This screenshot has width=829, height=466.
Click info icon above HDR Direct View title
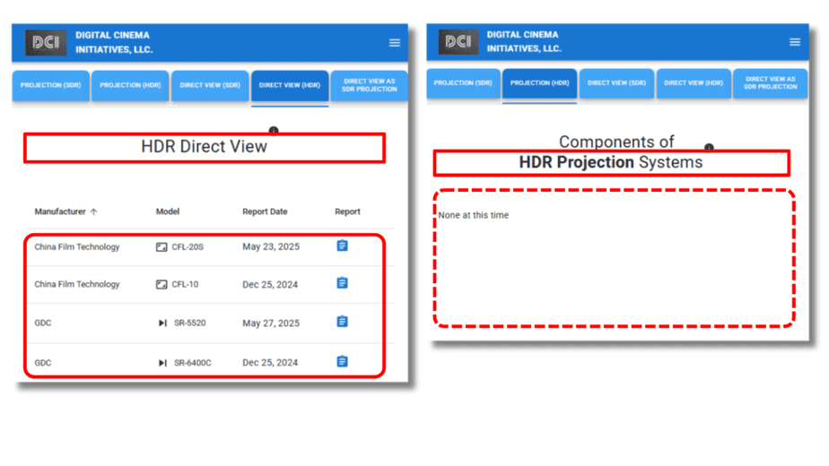click(274, 131)
